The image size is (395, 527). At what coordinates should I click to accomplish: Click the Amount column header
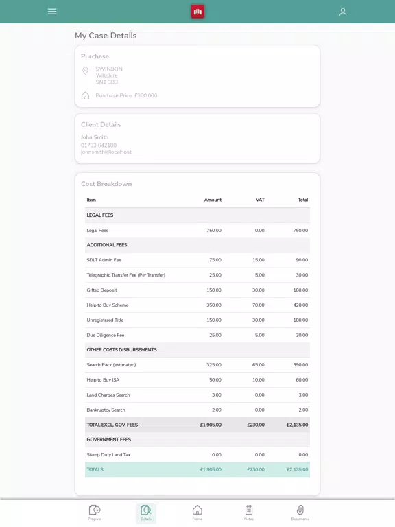(213, 200)
